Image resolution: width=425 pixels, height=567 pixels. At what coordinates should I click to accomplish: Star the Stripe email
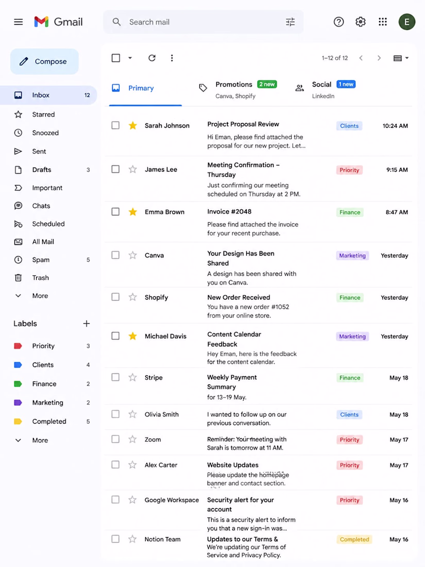tap(132, 377)
